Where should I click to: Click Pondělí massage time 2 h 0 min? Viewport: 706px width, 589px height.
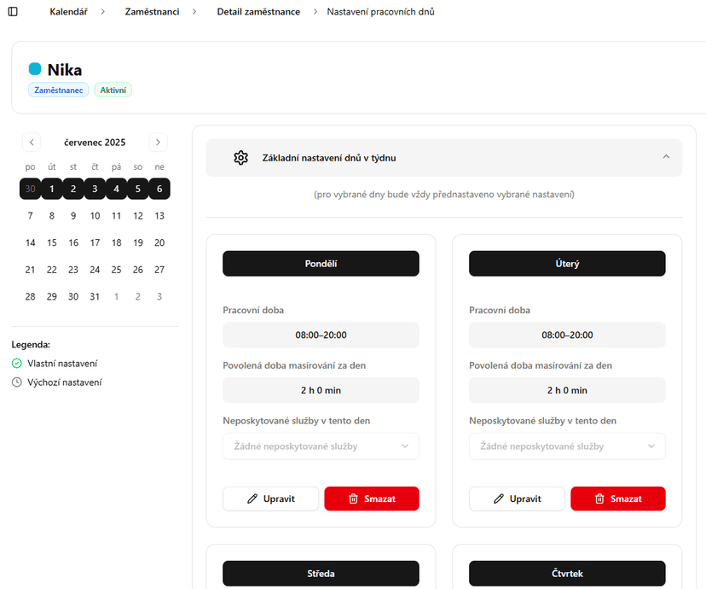pos(321,390)
